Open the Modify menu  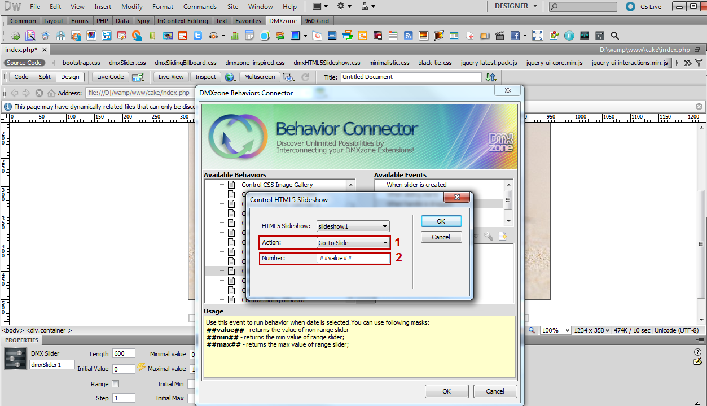point(132,7)
